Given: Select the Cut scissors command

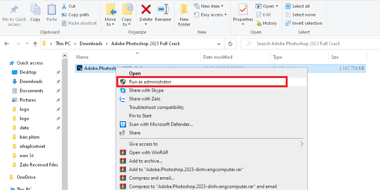Looking at the screenshot, I should coord(68,6).
